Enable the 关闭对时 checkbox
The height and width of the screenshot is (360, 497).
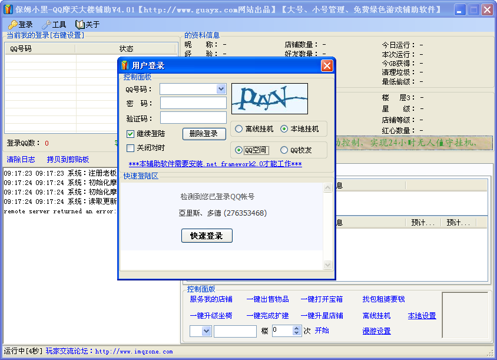pos(130,148)
